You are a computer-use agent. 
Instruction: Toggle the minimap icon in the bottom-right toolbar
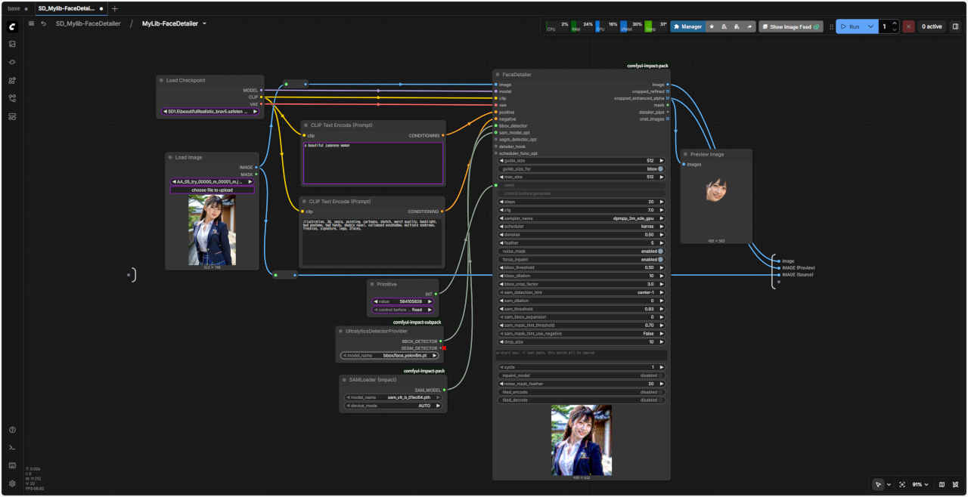coord(942,484)
